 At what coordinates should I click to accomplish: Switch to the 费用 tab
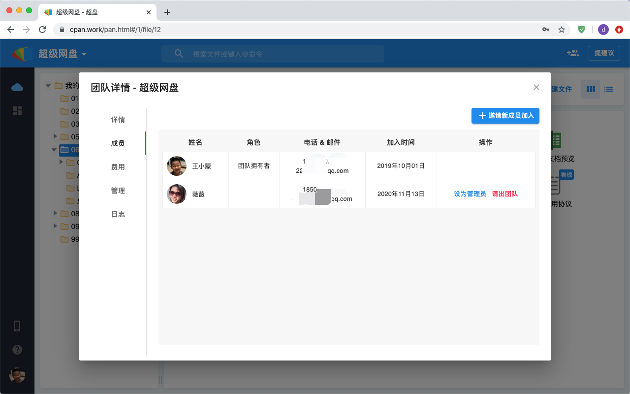(x=118, y=167)
